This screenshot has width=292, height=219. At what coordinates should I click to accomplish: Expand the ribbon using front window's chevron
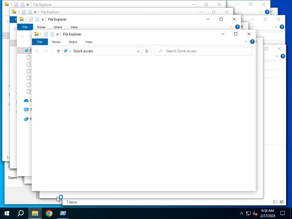coord(246,42)
